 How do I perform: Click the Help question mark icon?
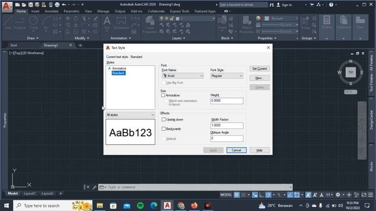[331, 5]
